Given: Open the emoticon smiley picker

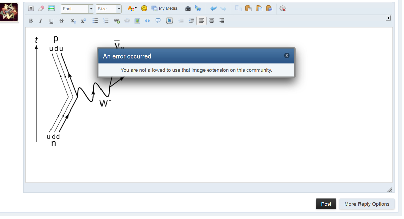Looking at the screenshot, I should click(x=144, y=9).
